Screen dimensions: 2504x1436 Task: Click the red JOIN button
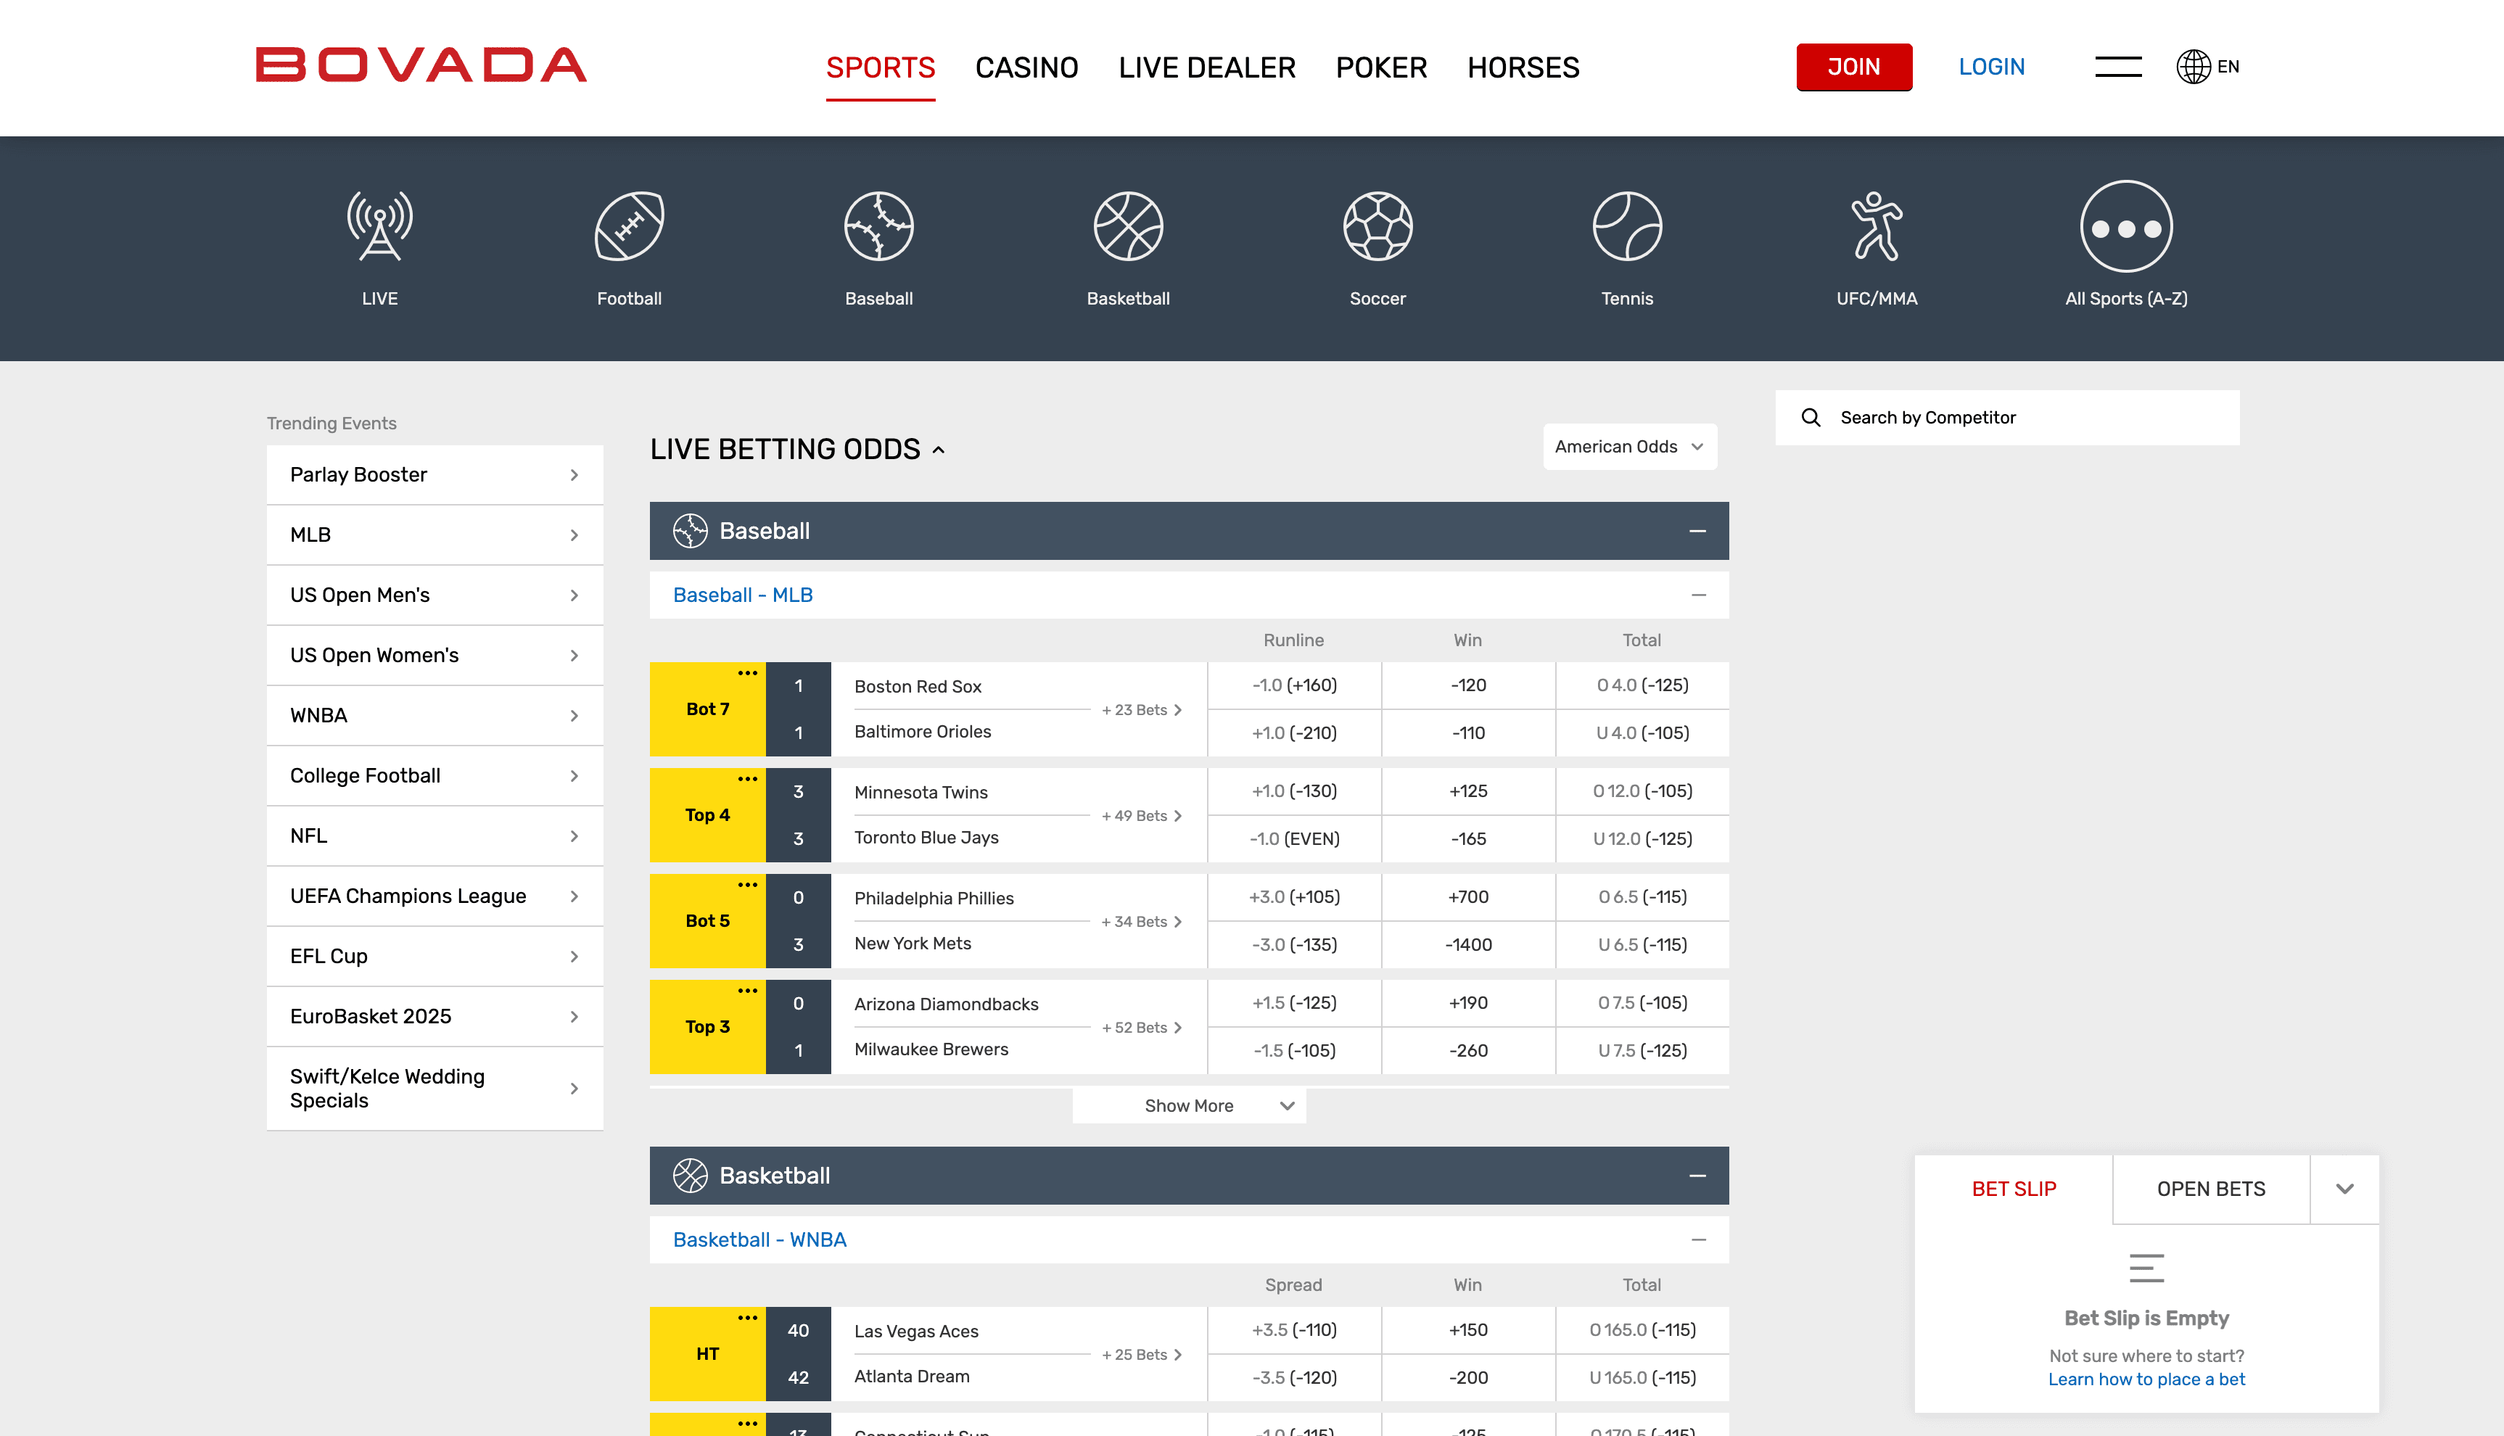tap(1854, 66)
